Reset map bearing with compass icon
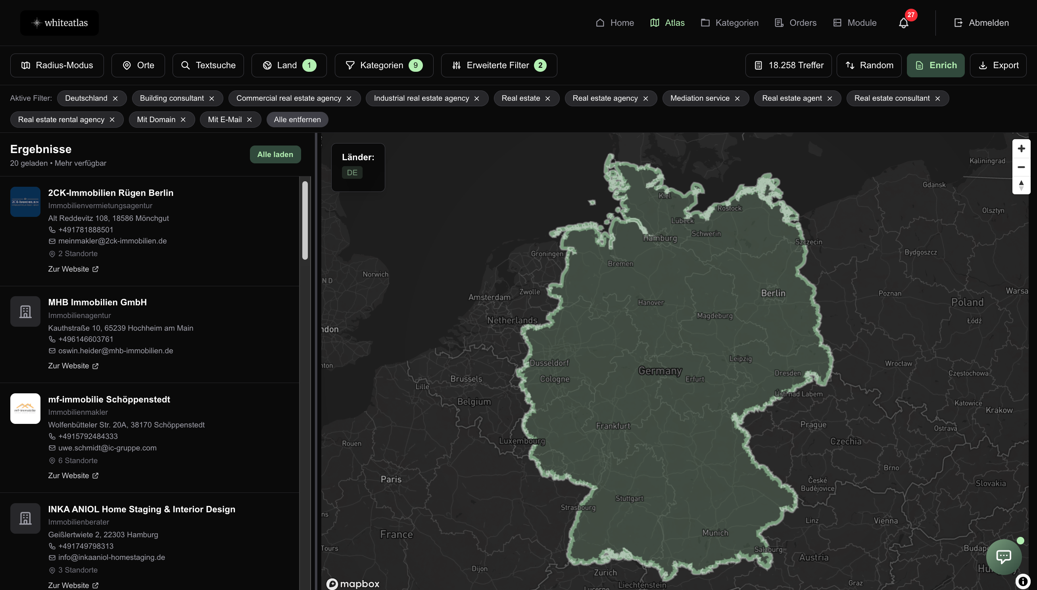Image resolution: width=1037 pixels, height=590 pixels. coord(1021,185)
